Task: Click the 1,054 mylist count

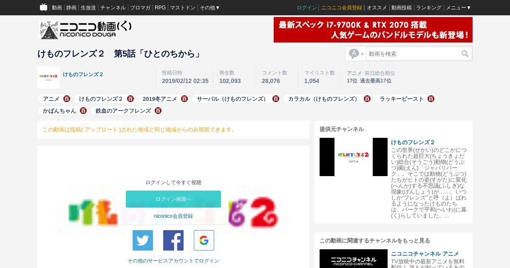Action: tap(312, 81)
